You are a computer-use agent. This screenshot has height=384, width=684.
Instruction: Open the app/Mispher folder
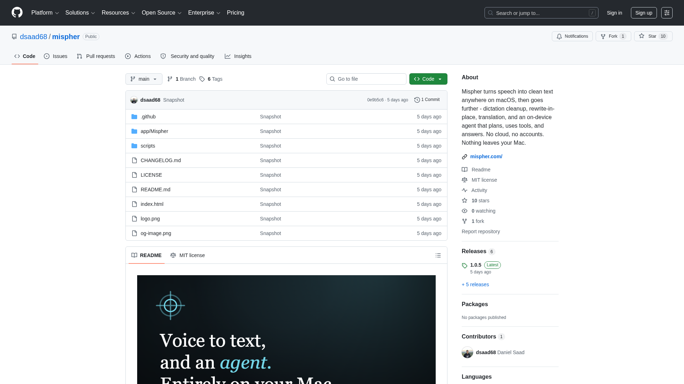(x=154, y=131)
